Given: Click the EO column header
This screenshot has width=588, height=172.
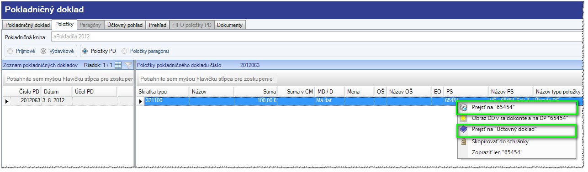Looking at the screenshot, I should click(x=438, y=92).
